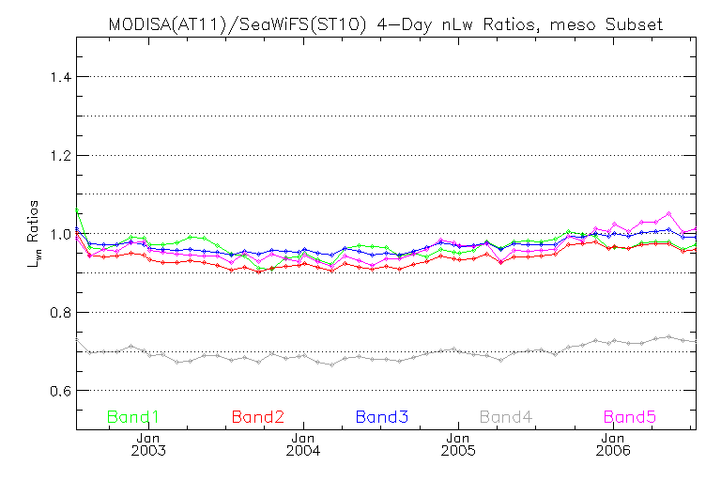Select the magenta Band5 legend label

coord(630,417)
